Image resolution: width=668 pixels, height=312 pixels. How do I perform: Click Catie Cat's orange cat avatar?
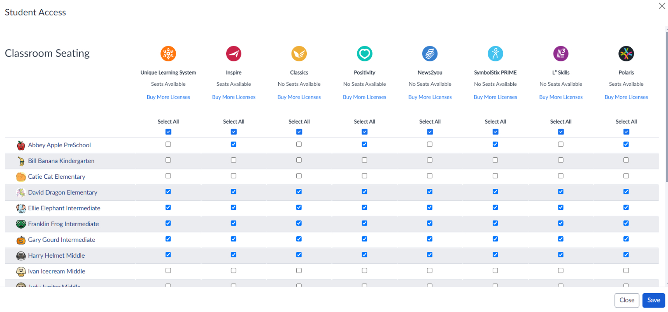(x=21, y=177)
